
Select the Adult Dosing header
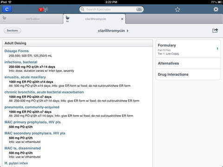[x=78, y=43]
